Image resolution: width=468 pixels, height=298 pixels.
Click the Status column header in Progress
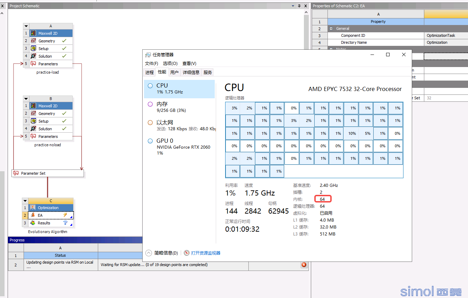point(60,255)
